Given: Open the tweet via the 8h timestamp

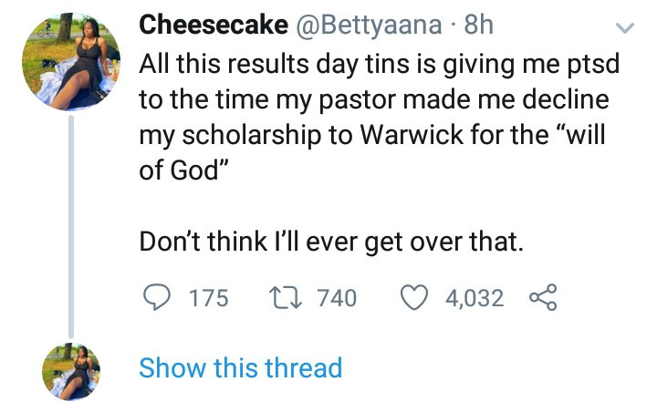Looking at the screenshot, I should (478, 26).
